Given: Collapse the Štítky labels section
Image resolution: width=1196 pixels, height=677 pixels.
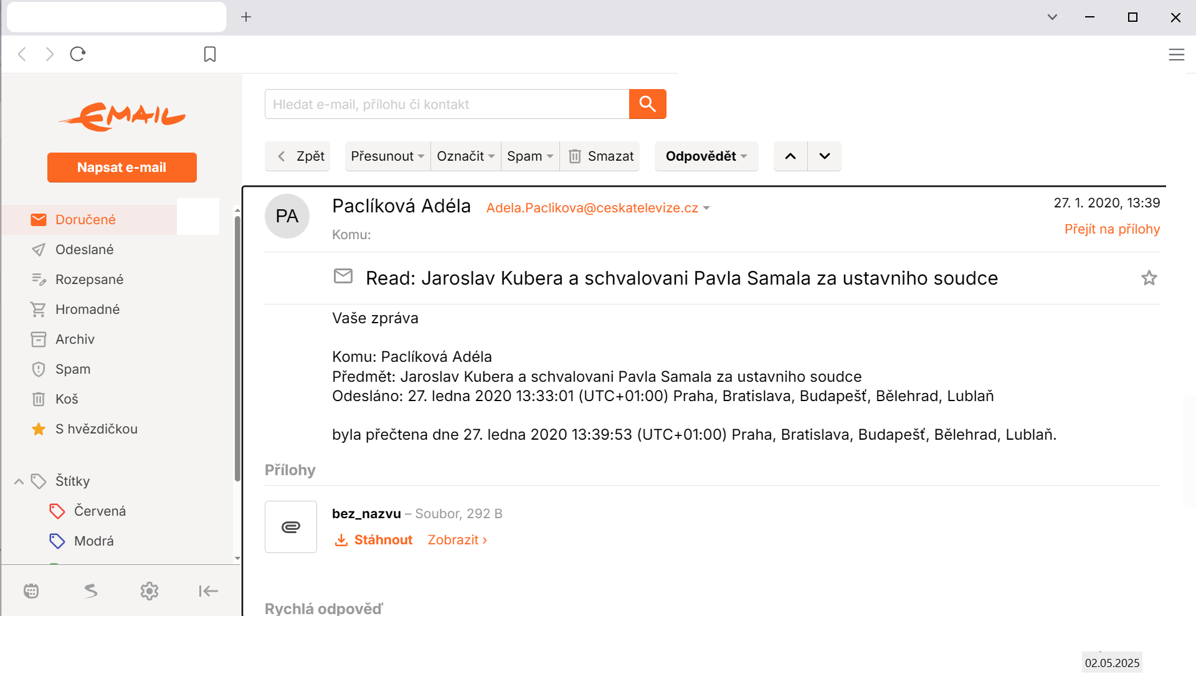Looking at the screenshot, I should tap(19, 481).
